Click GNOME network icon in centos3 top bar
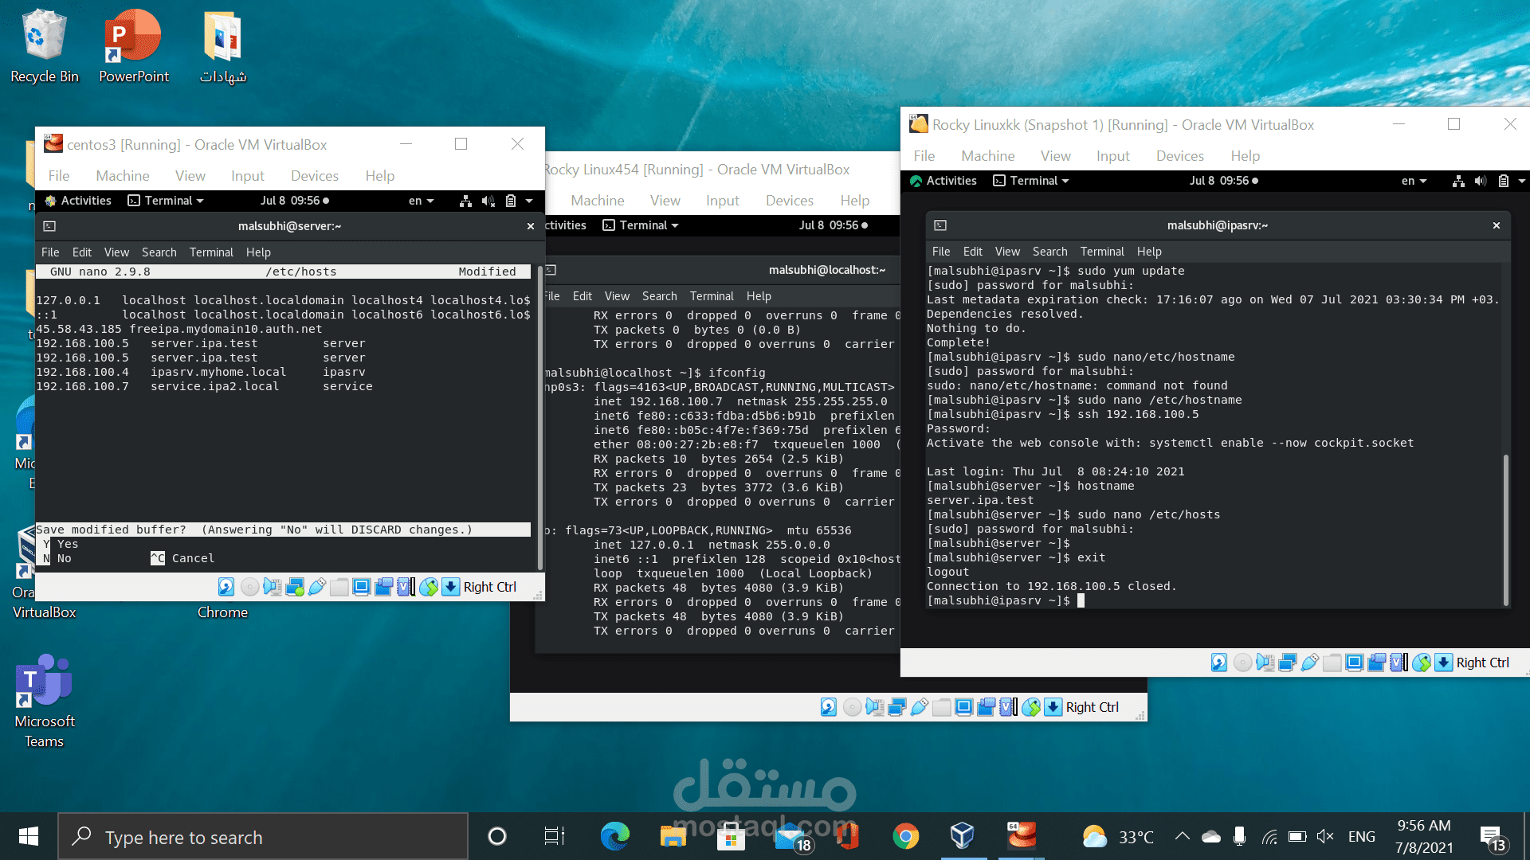 point(465,201)
